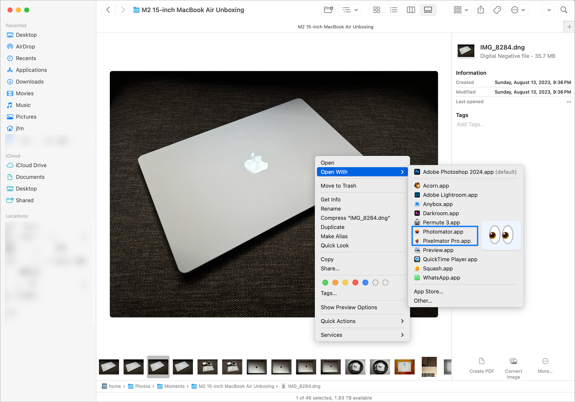Select Get Info from the context menu
Viewport: 575px width, 402px height.
point(331,199)
